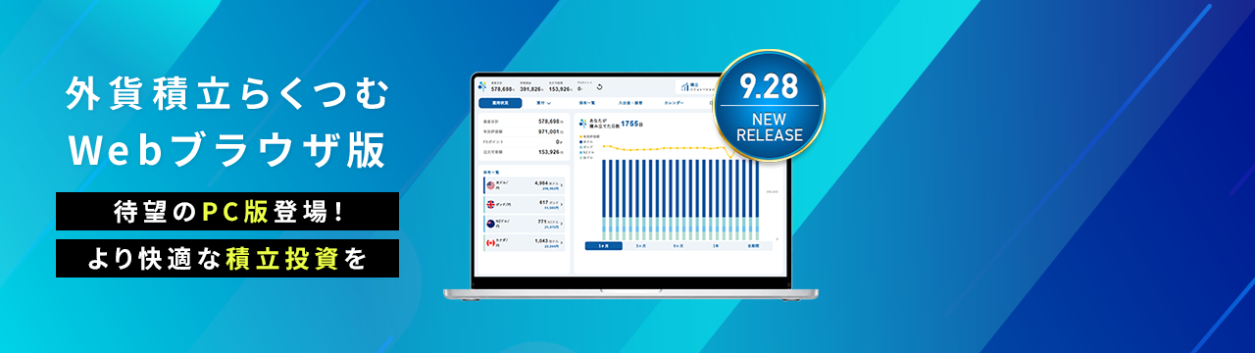Click the logo beside あなたが積み立てた日数
This screenshot has height=353, width=1255.
pyautogui.click(x=583, y=124)
